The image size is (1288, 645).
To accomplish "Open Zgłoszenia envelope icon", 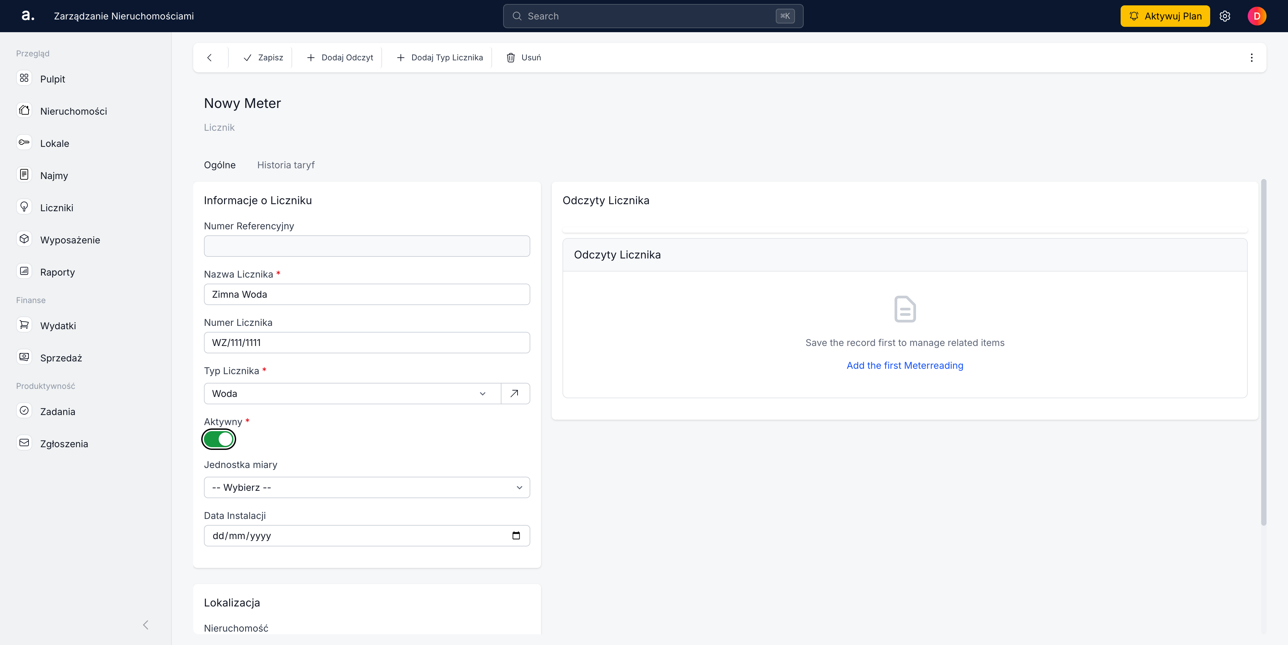I will pyautogui.click(x=24, y=443).
